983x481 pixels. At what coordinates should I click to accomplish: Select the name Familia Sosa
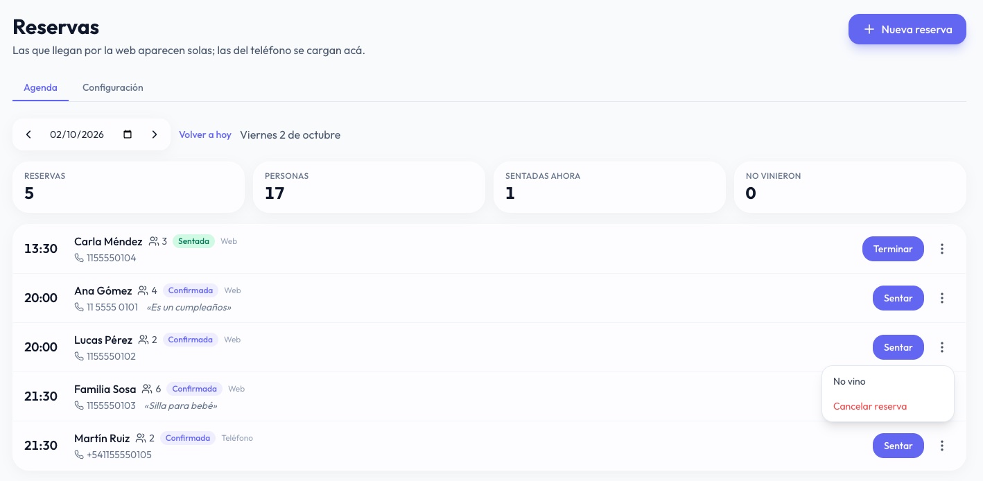(105, 389)
